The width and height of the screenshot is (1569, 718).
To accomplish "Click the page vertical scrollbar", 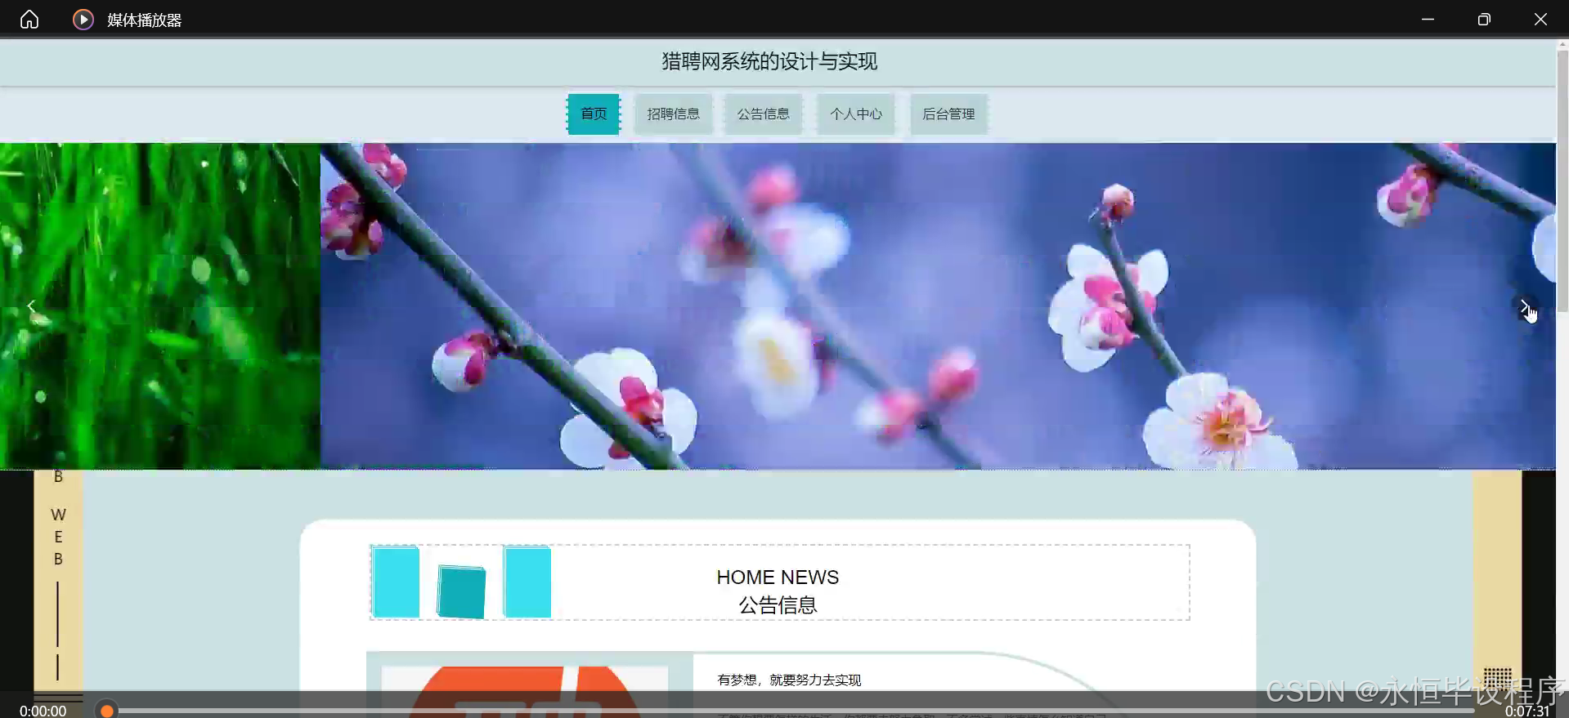I will 1562,180.
